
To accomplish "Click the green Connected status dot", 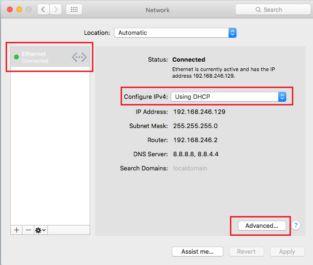I will pyautogui.click(x=16, y=57).
